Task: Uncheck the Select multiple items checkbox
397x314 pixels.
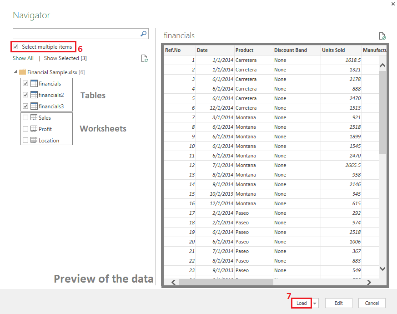Action: pyautogui.click(x=16, y=47)
